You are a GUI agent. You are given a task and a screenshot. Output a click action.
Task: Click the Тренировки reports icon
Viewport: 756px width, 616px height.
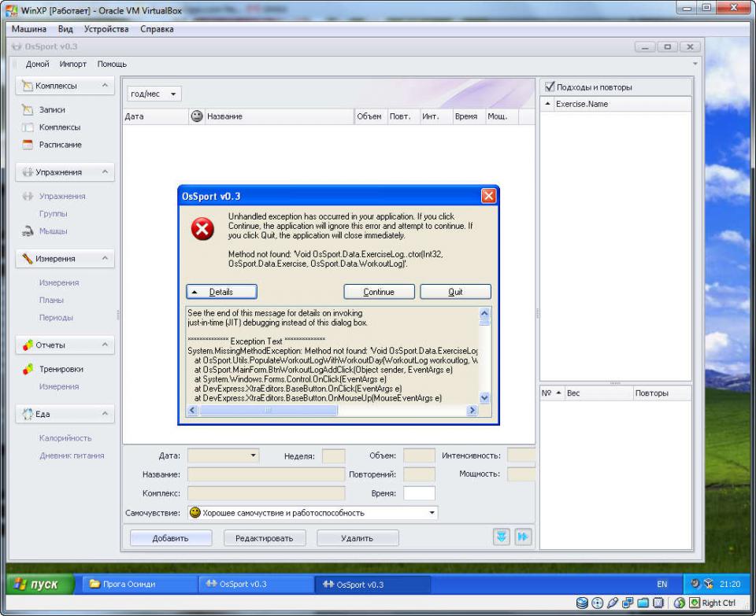pyautogui.click(x=28, y=369)
